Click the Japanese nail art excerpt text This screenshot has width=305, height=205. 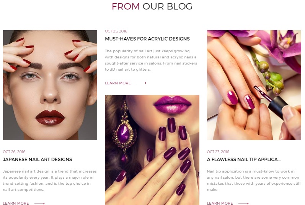click(x=50, y=180)
